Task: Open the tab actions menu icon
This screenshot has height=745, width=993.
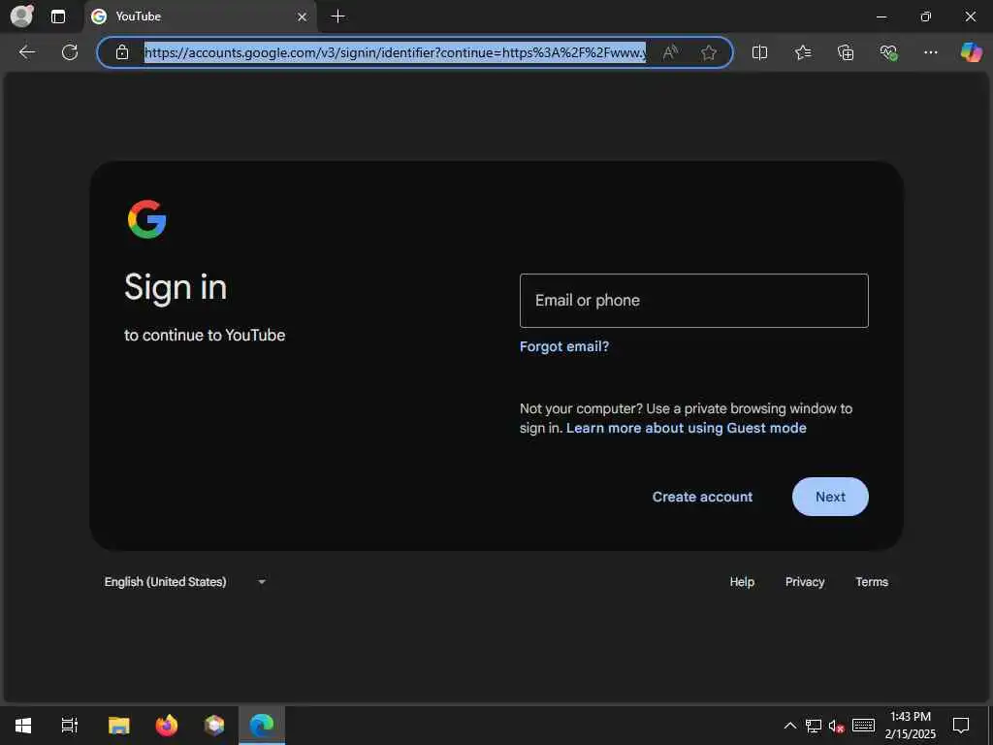Action: tap(57, 16)
